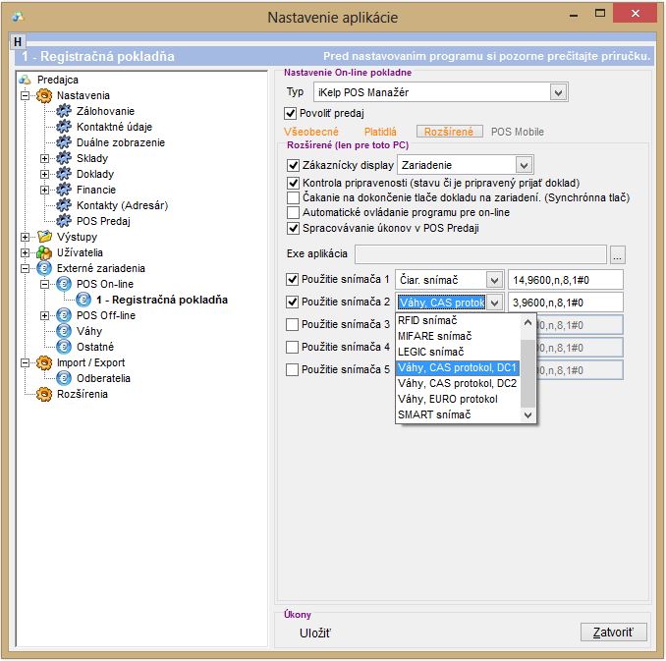Enable Automatické ovládanie programu pre on-line

tap(293, 212)
